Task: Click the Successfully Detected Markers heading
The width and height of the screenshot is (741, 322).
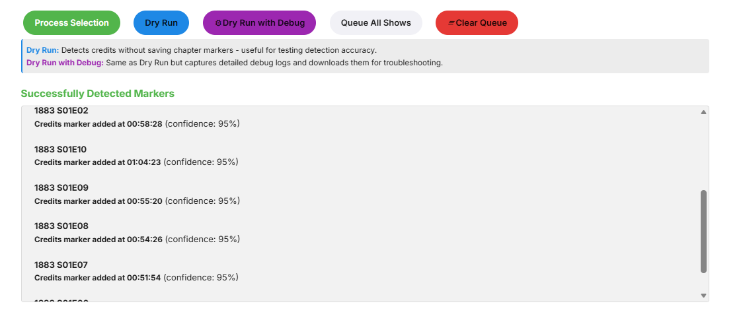Action: pos(97,94)
